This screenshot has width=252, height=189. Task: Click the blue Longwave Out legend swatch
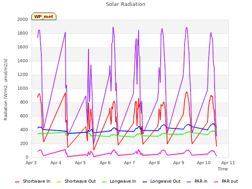click(x=145, y=182)
